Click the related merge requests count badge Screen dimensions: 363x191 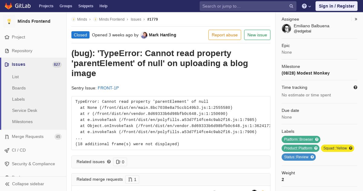click(132, 179)
